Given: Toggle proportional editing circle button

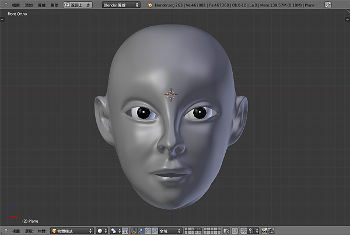Looking at the screenshot, I should 234,231.
